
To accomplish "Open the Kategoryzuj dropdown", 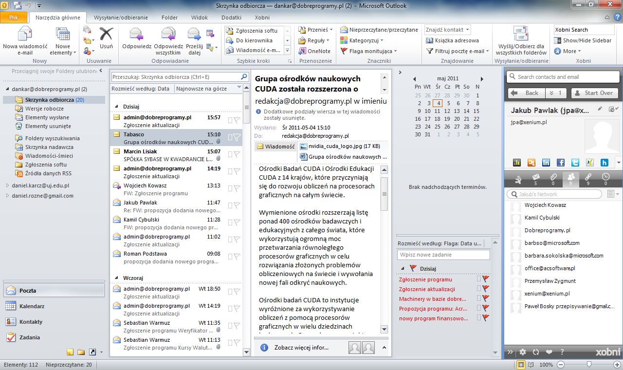I will 362,40.
